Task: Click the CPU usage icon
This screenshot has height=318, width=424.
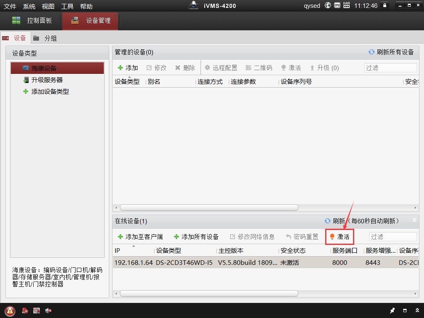Action: point(337,6)
